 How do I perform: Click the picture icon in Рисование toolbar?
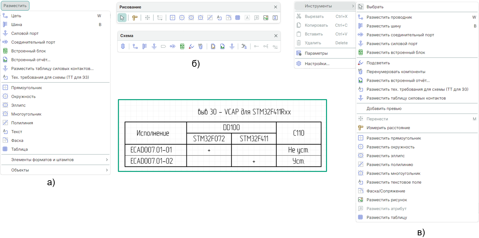tap(266, 18)
